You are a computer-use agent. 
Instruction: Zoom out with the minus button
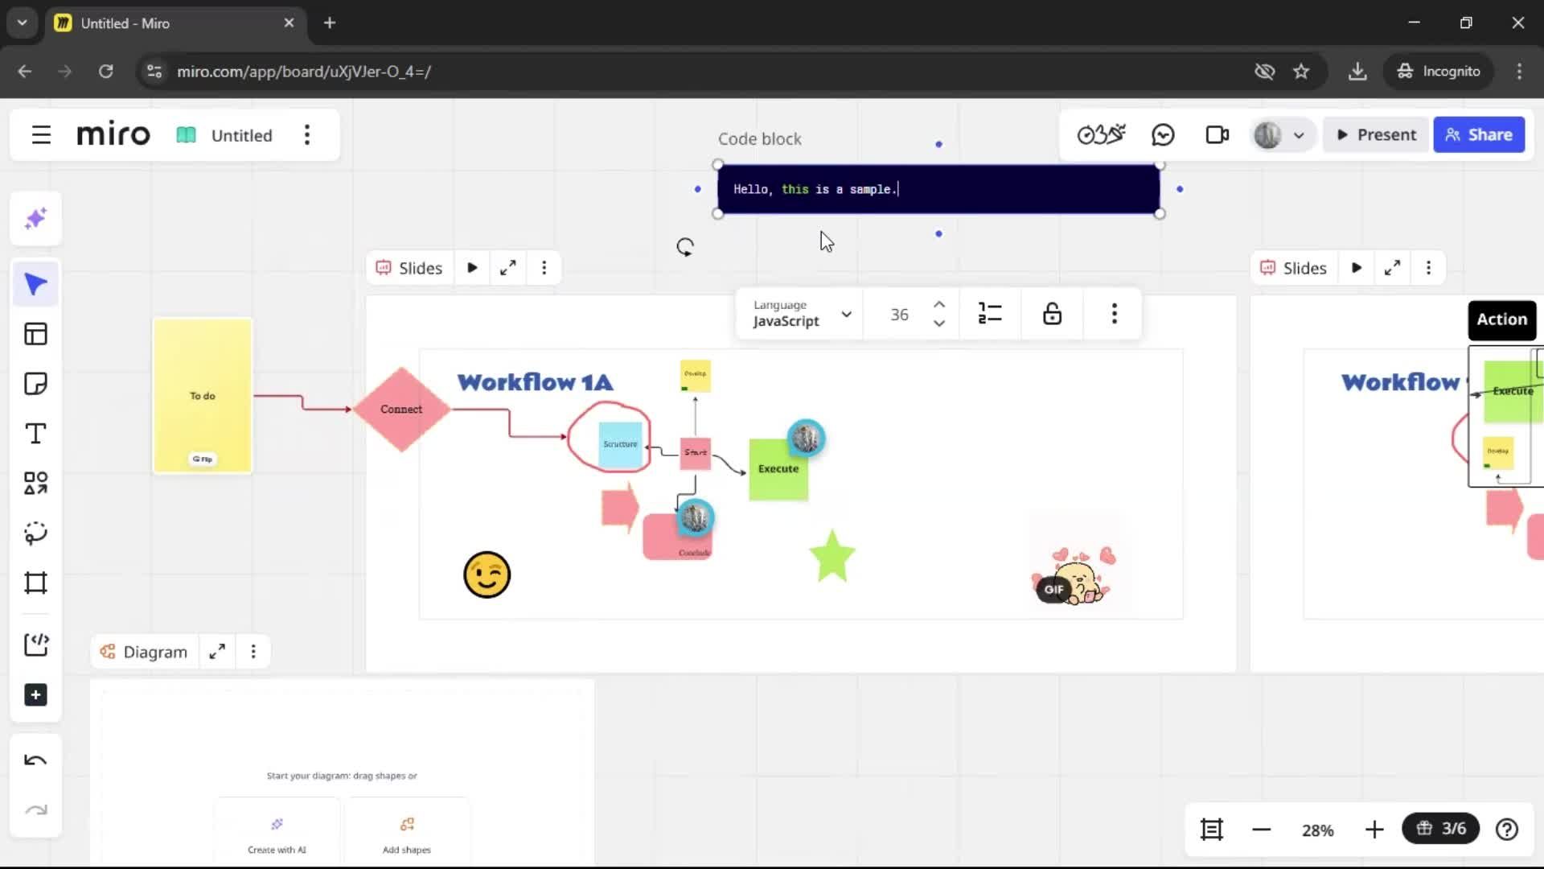(x=1261, y=830)
